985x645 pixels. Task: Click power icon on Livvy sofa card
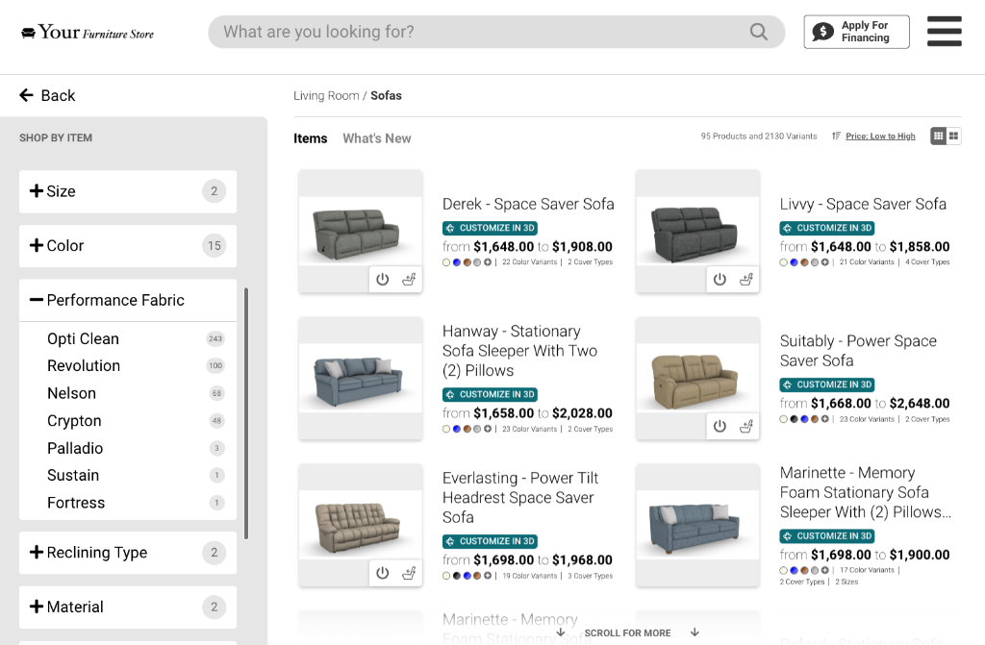720,280
